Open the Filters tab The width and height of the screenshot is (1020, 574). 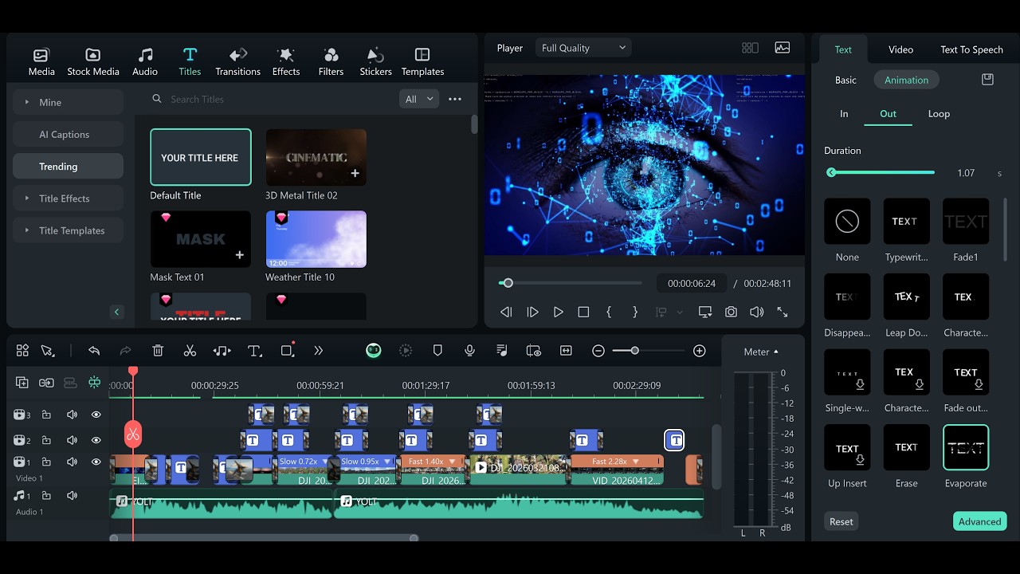(331, 62)
